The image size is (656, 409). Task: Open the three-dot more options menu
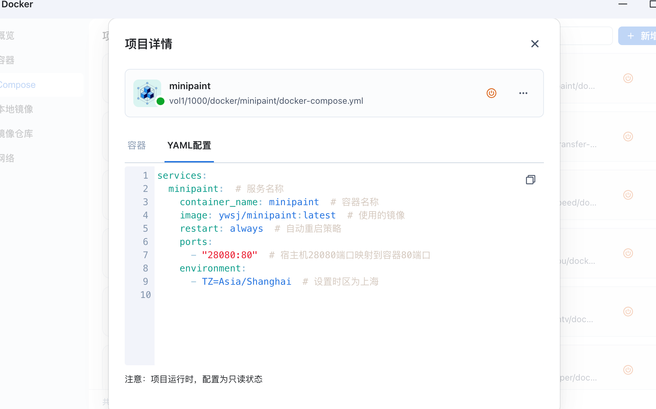coord(523,93)
